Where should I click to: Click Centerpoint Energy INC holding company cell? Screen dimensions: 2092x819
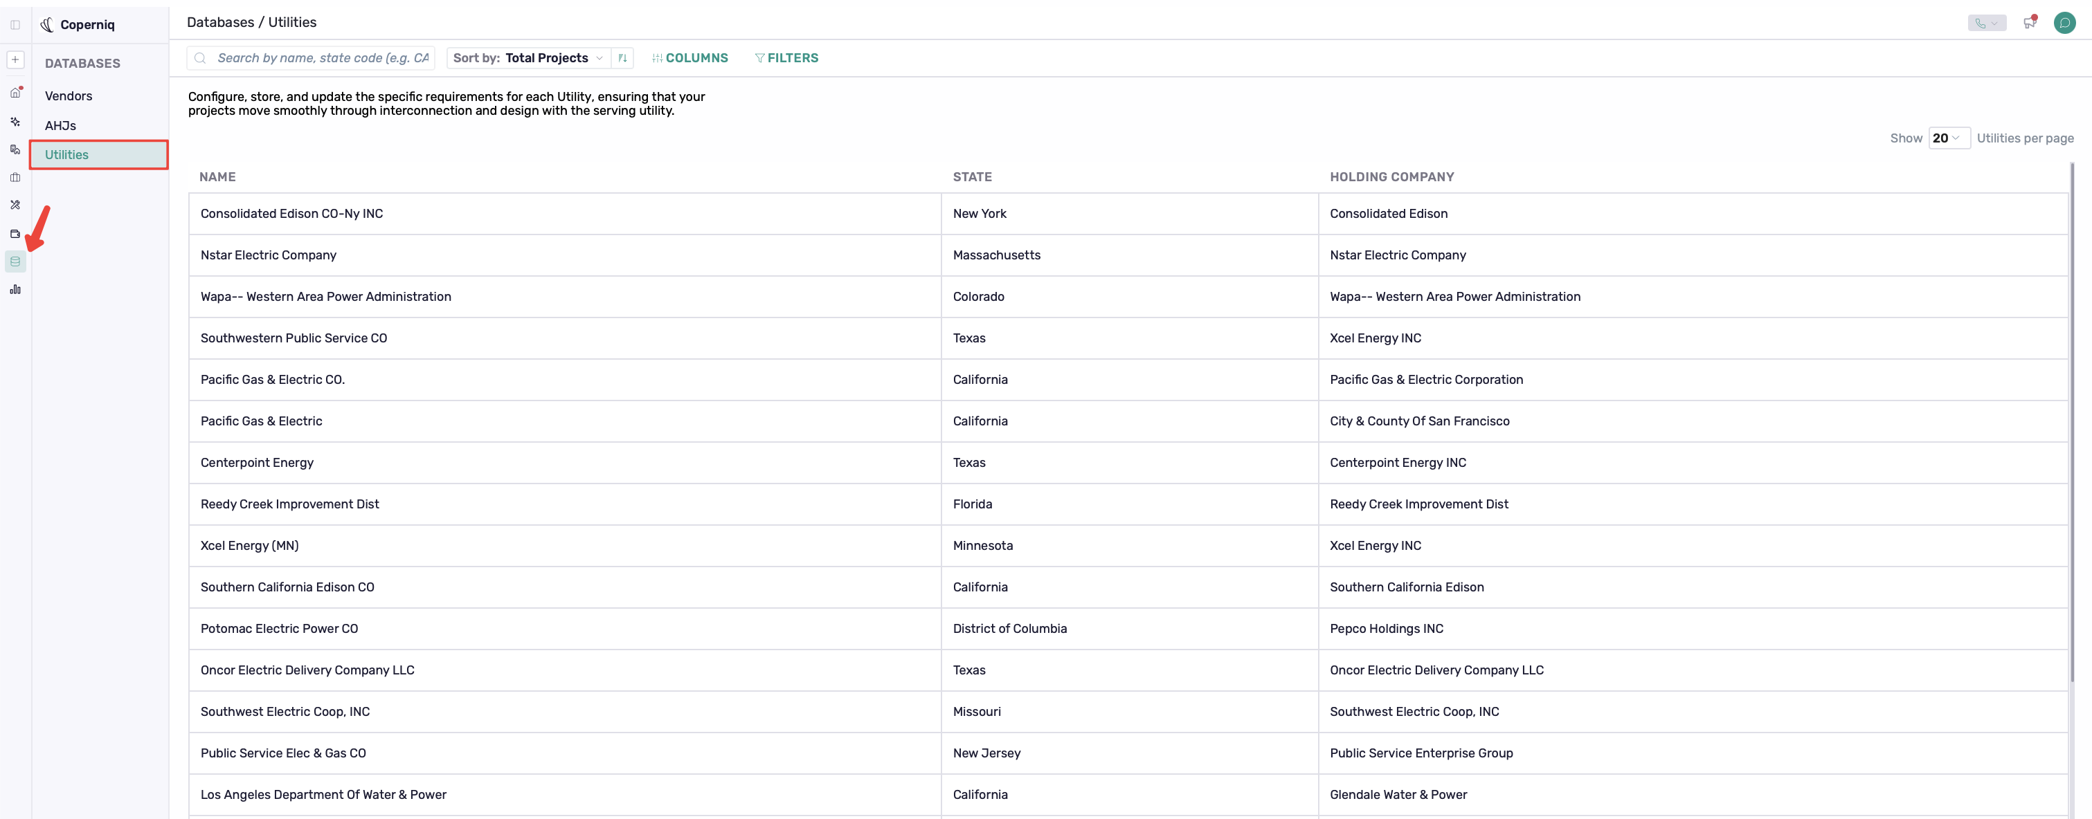(x=1693, y=463)
